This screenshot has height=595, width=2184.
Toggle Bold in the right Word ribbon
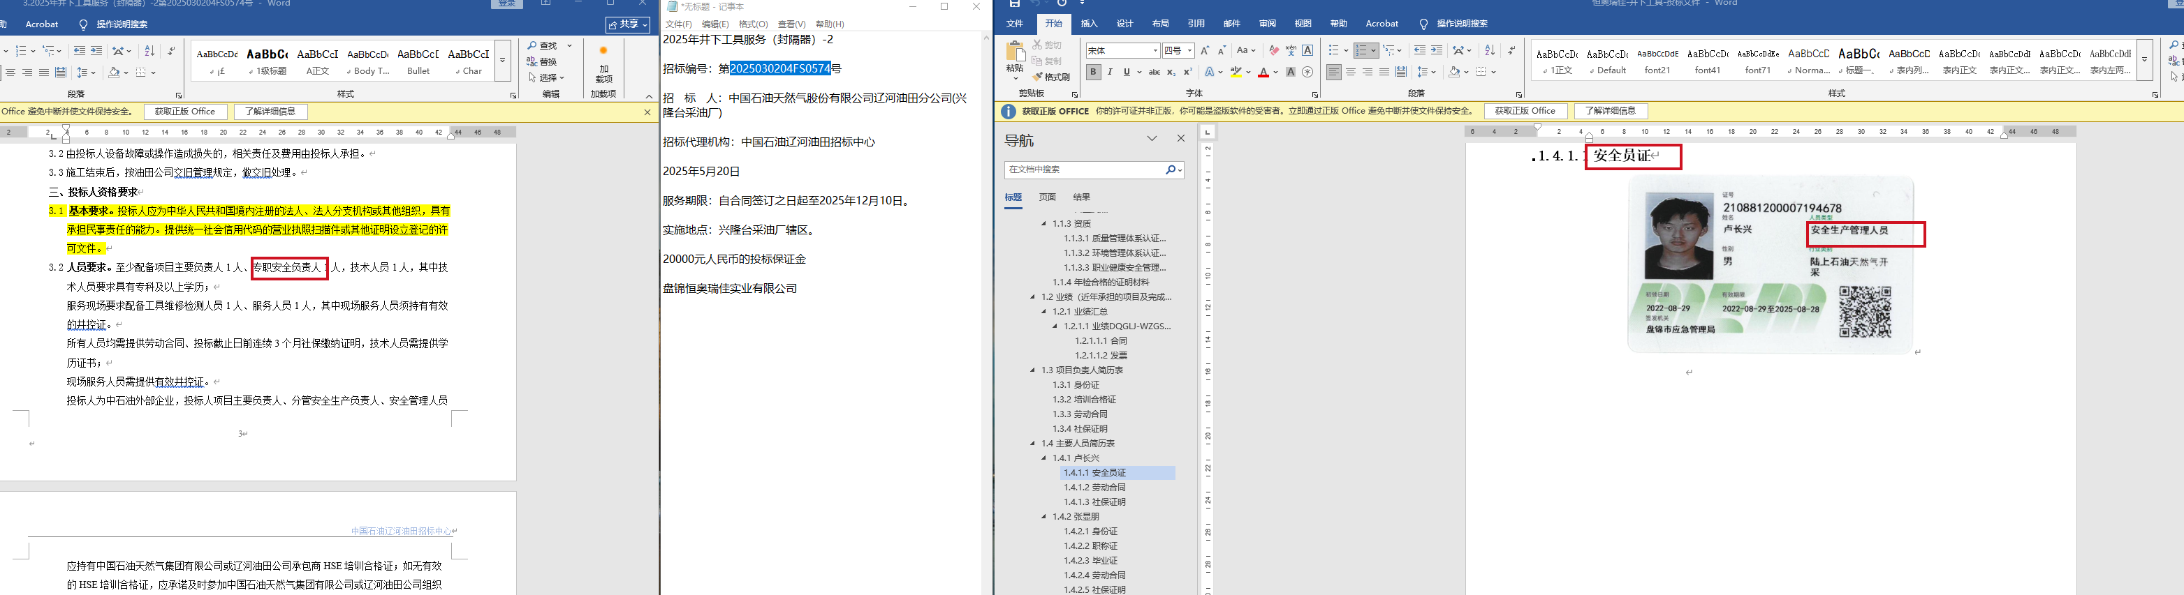(x=1093, y=73)
